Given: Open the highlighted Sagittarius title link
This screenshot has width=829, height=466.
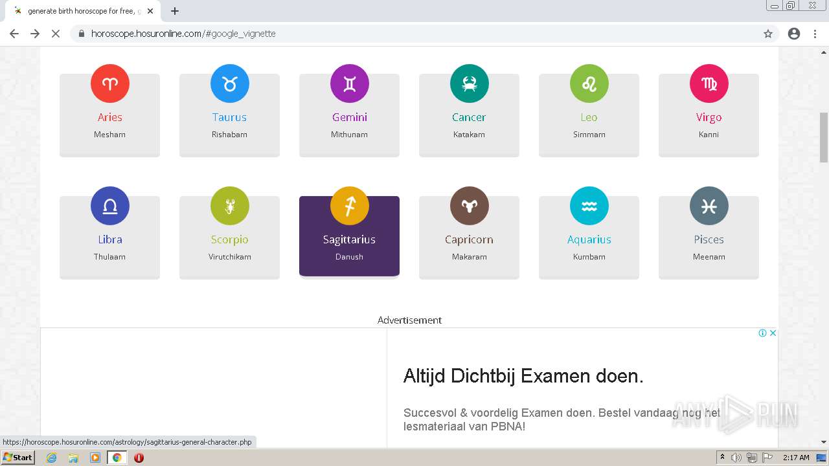Looking at the screenshot, I should (x=350, y=239).
